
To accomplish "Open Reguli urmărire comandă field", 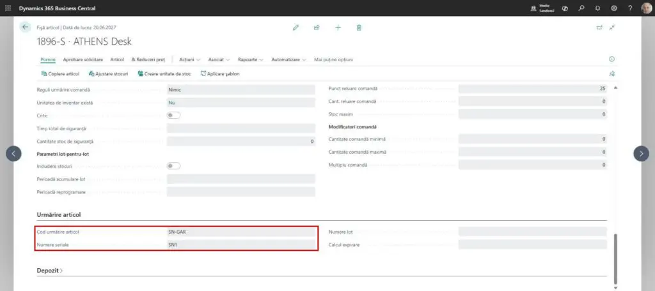I will 241,89.
